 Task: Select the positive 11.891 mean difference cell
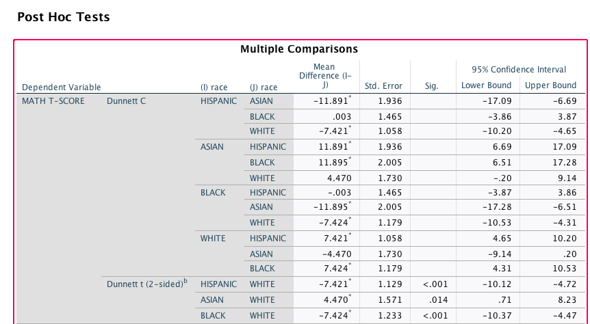click(x=335, y=146)
